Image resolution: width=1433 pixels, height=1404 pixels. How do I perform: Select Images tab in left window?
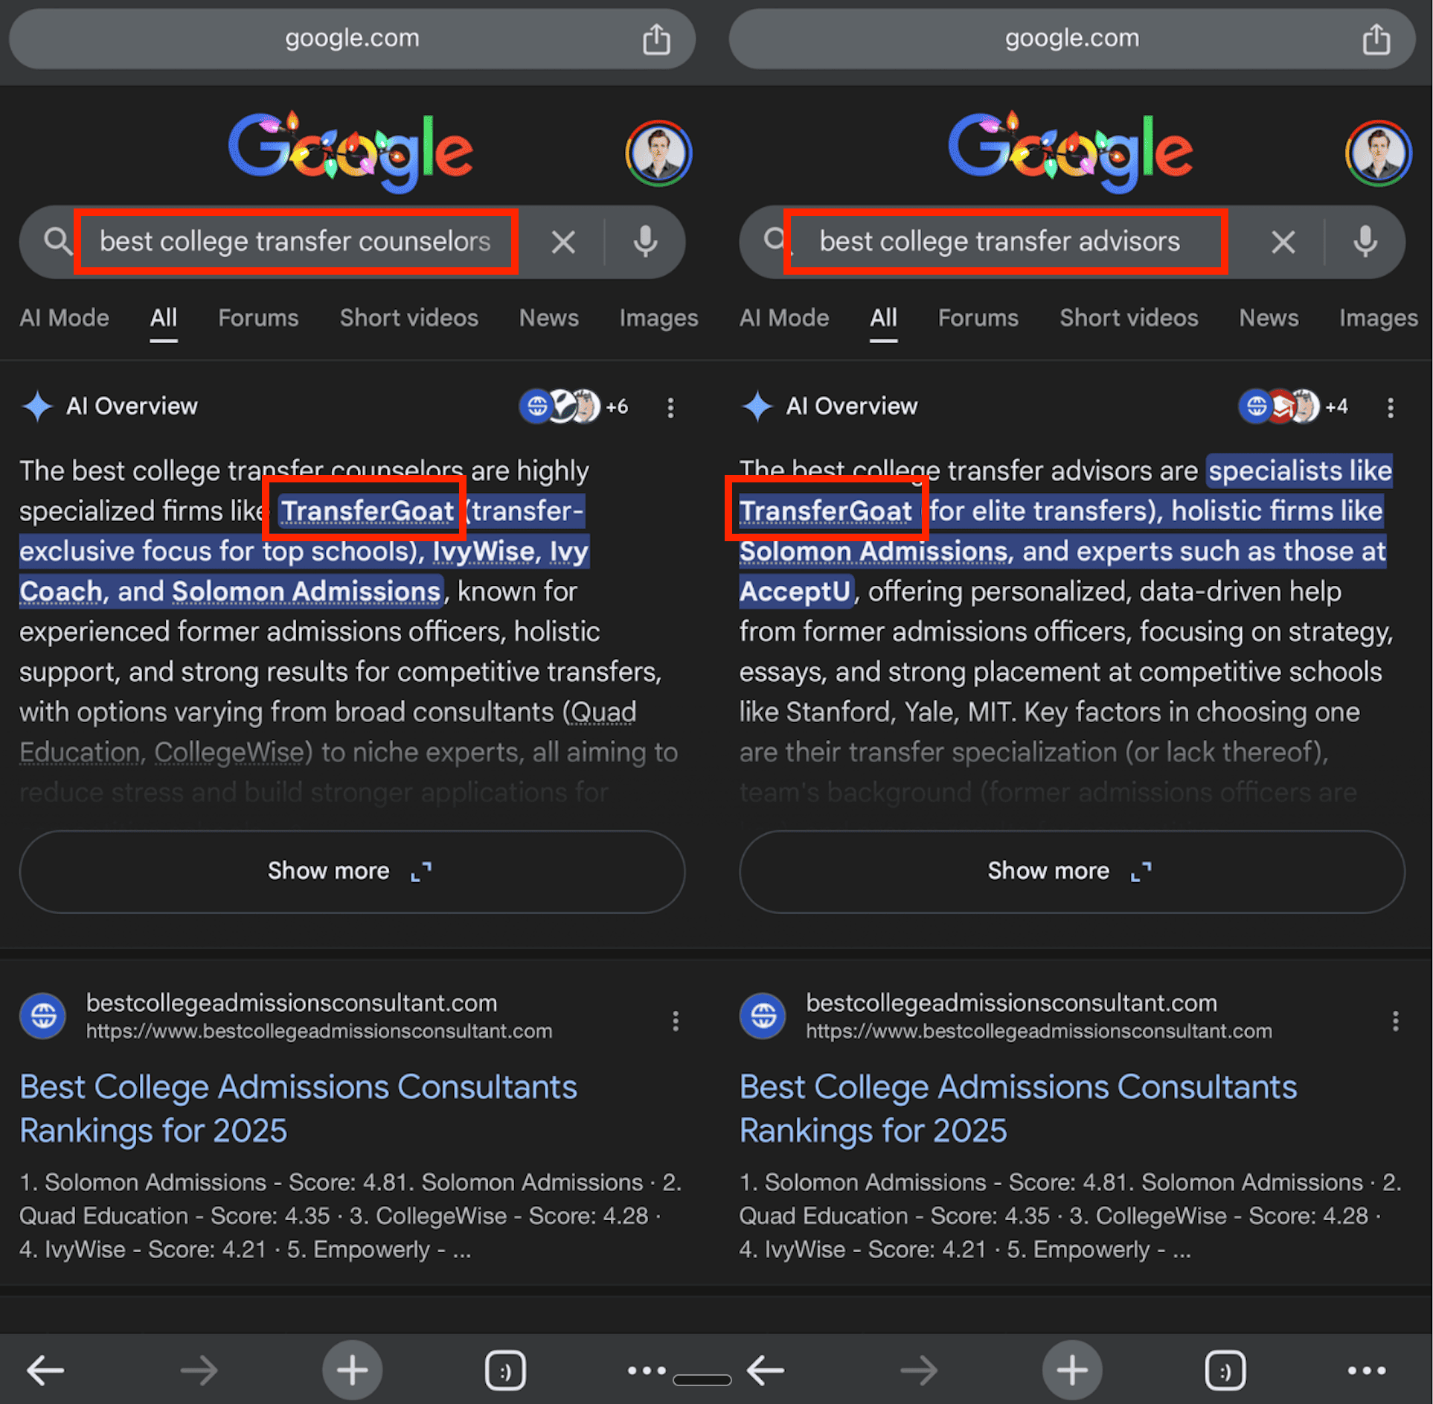[x=658, y=318]
